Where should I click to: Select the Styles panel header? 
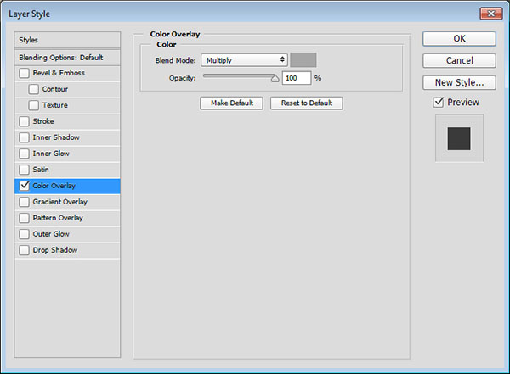67,40
